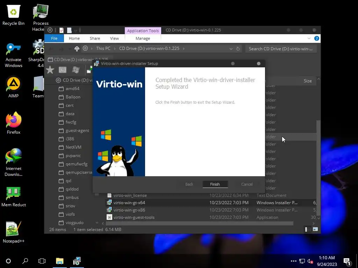
Task: Expand breadcrumb chevron after CD Drive path
Action: click(x=184, y=49)
